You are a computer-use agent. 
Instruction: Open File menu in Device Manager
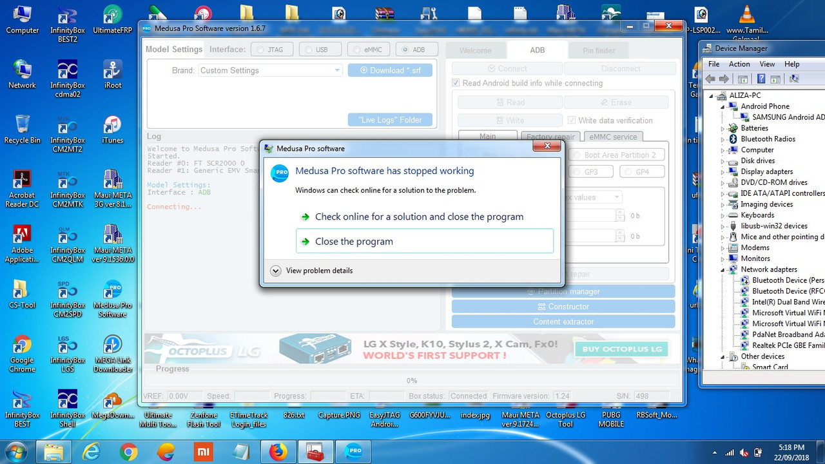[x=714, y=64]
